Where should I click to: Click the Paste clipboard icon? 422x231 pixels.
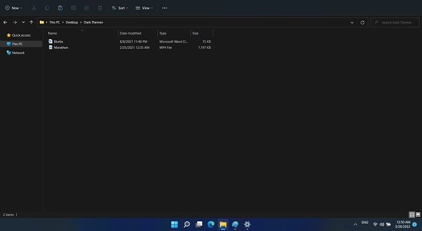click(x=60, y=8)
